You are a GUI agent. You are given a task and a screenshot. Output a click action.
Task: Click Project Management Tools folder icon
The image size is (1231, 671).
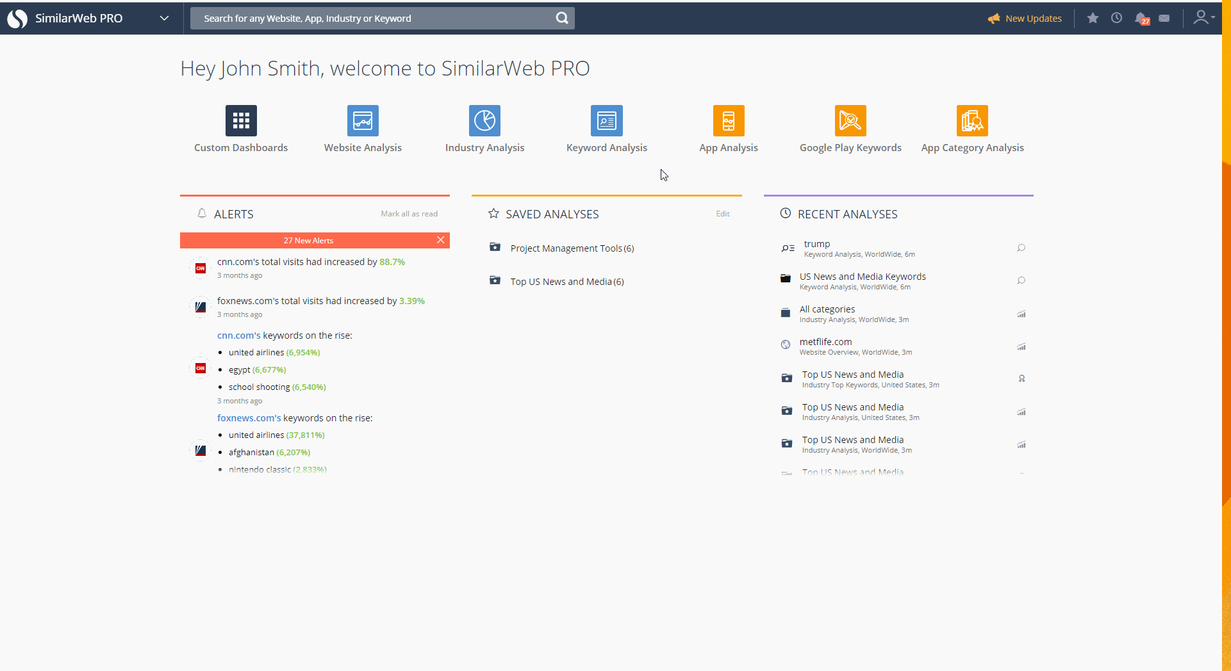(495, 247)
